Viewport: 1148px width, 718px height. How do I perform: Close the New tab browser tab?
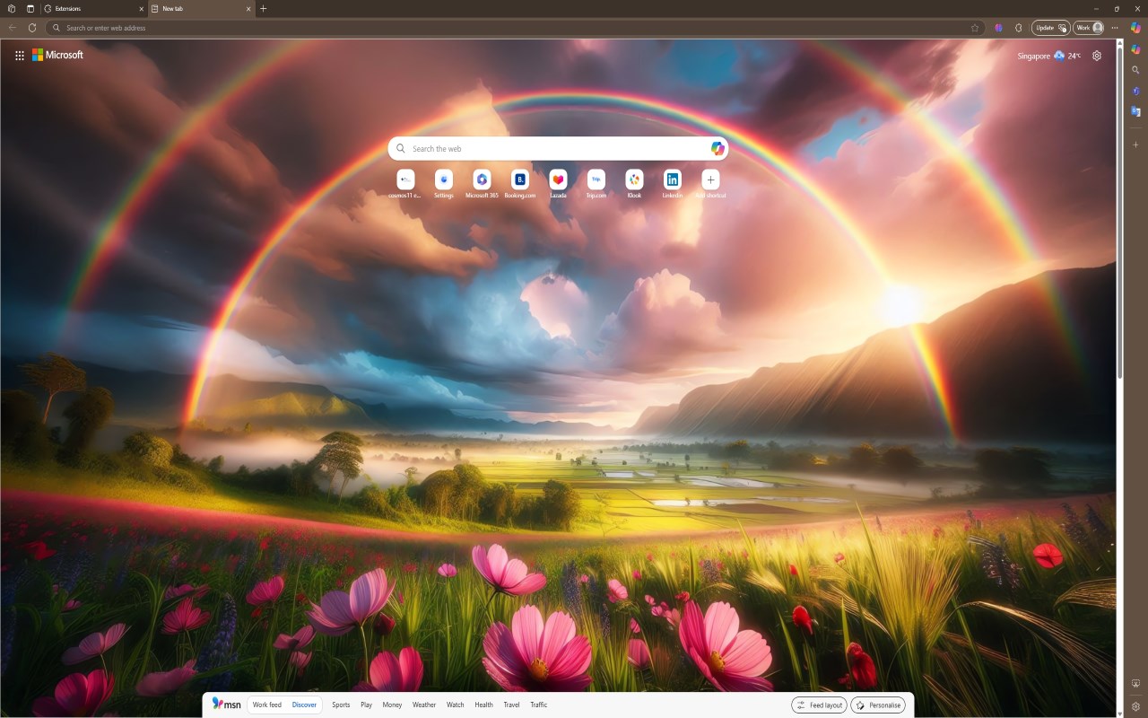[248, 8]
